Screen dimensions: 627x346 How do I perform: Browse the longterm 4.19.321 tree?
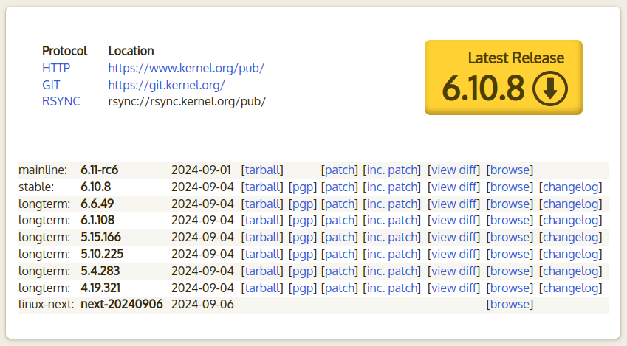(510, 288)
